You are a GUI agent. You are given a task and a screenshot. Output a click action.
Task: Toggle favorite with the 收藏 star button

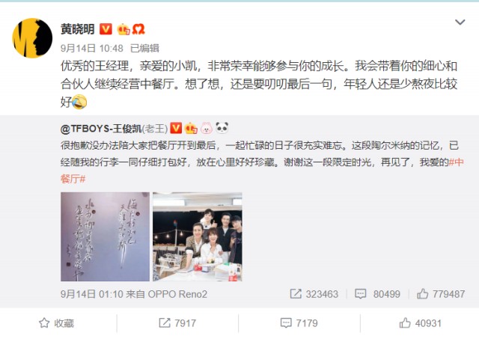[x=57, y=323]
